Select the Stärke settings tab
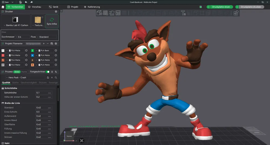 [15, 83]
